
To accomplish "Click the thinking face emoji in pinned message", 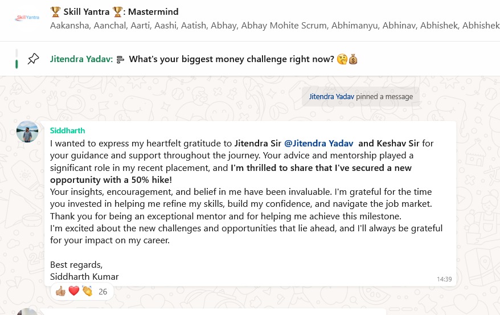I will click(342, 59).
